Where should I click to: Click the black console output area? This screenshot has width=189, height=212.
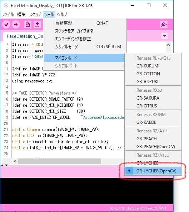click(87, 191)
